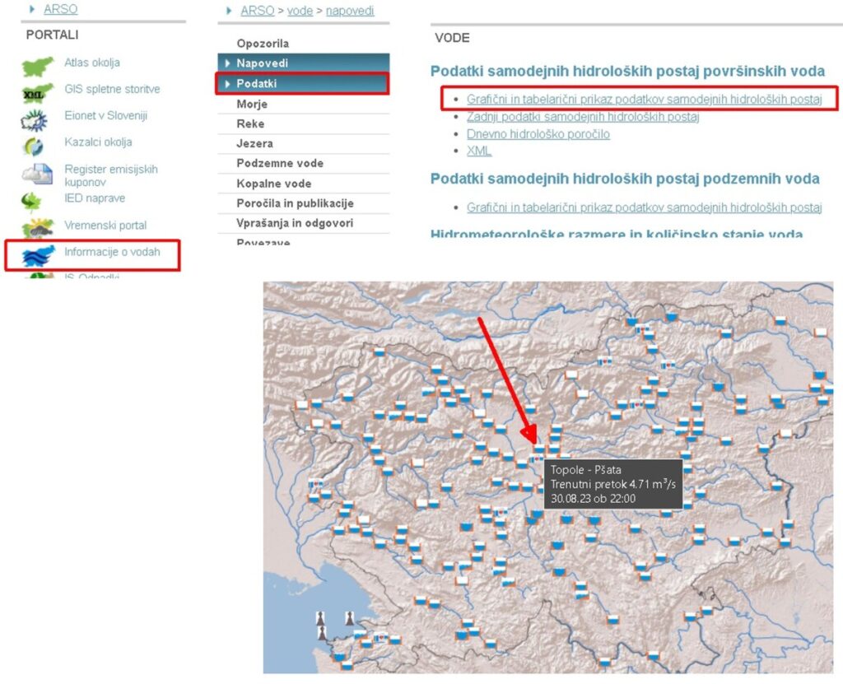This screenshot has width=843, height=684.
Task: Open Poročila in publikacije menu item
Action: 295,203
